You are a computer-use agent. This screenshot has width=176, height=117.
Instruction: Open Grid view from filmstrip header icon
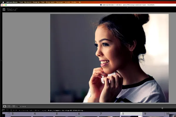click(x=11, y=110)
